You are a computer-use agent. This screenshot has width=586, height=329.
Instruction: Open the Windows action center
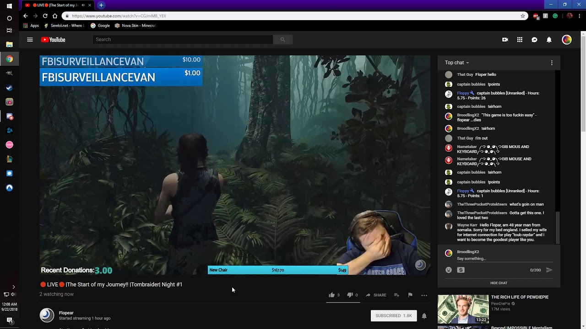click(x=9, y=321)
